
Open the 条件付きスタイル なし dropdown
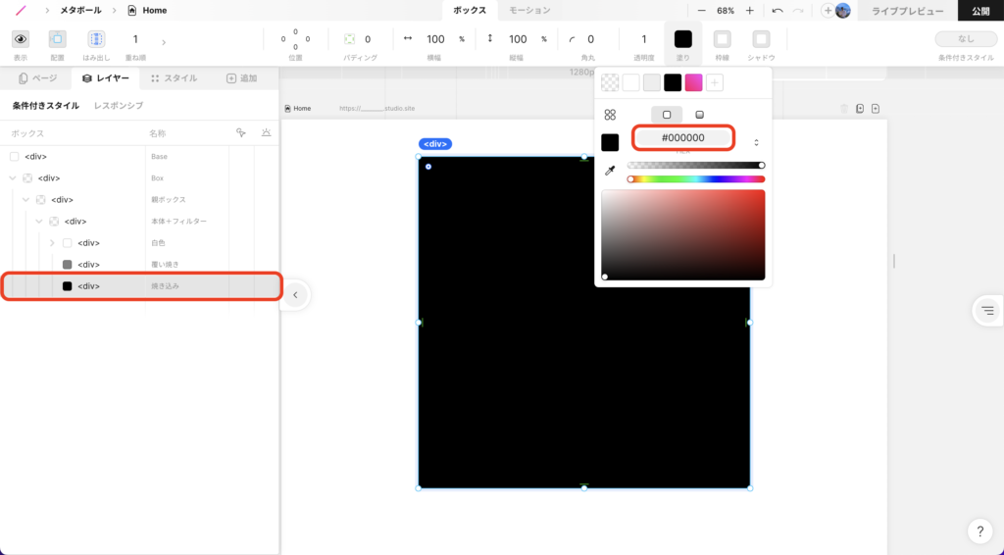(x=966, y=39)
